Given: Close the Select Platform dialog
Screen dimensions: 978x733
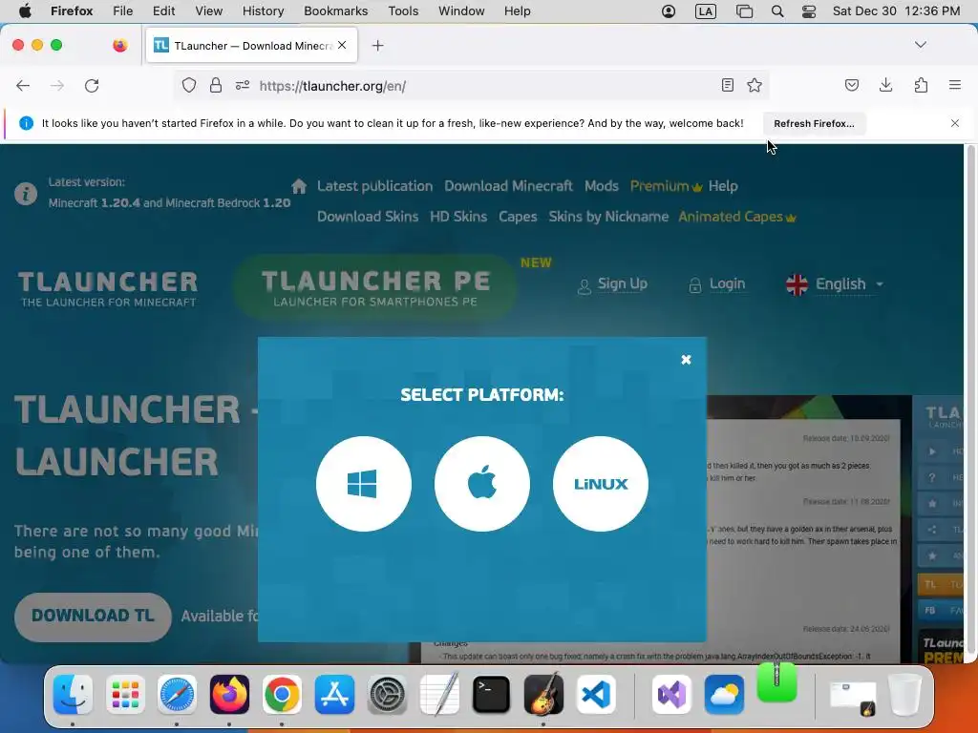Looking at the screenshot, I should [x=686, y=360].
